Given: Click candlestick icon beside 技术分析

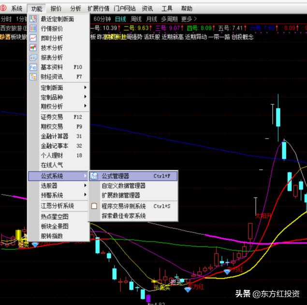Looking at the screenshot, I should click(33, 47).
